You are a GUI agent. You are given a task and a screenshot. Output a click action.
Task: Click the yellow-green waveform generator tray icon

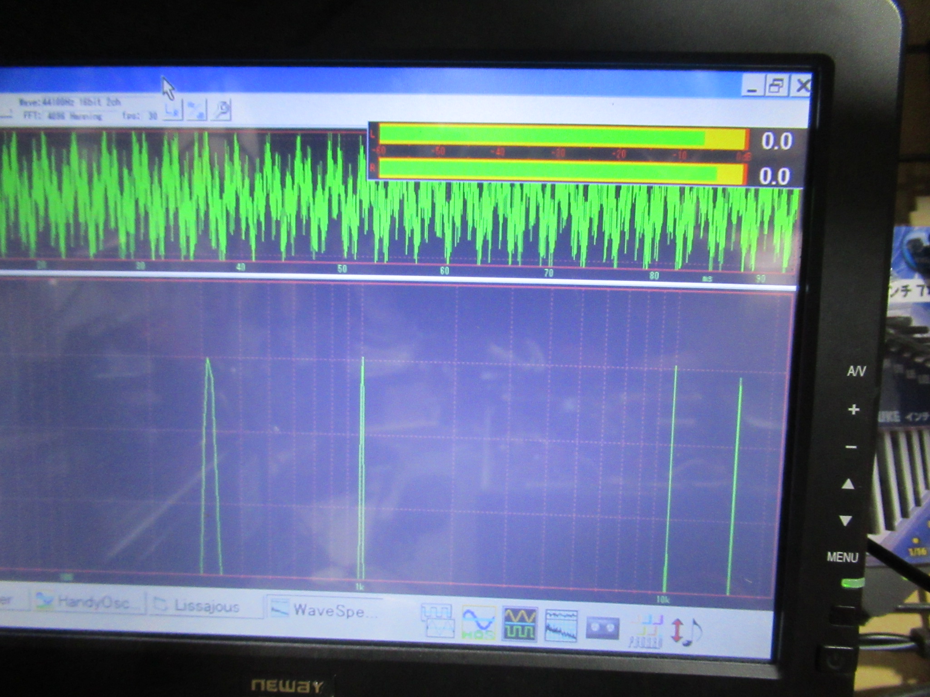pyautogui.click(x=520, y=624)
